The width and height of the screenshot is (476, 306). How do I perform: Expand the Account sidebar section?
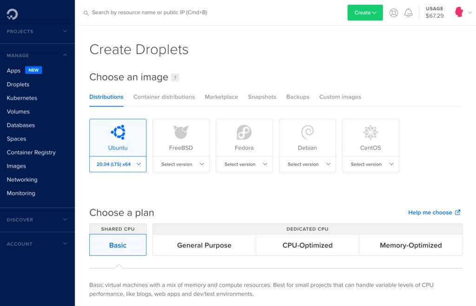click(37, 244)
